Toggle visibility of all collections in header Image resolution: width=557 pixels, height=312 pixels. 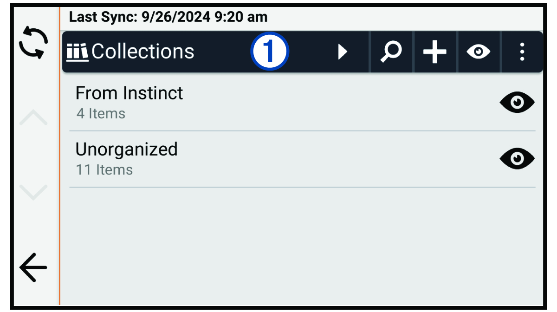[479, 52]
